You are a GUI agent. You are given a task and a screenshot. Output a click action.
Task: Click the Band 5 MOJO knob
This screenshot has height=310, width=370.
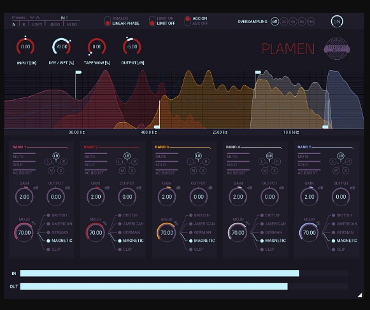tap(309, 232)
